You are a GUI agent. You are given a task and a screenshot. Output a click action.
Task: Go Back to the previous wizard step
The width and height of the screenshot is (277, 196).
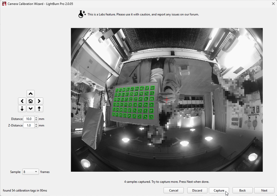pyautogui.click(x=242, y=190)
